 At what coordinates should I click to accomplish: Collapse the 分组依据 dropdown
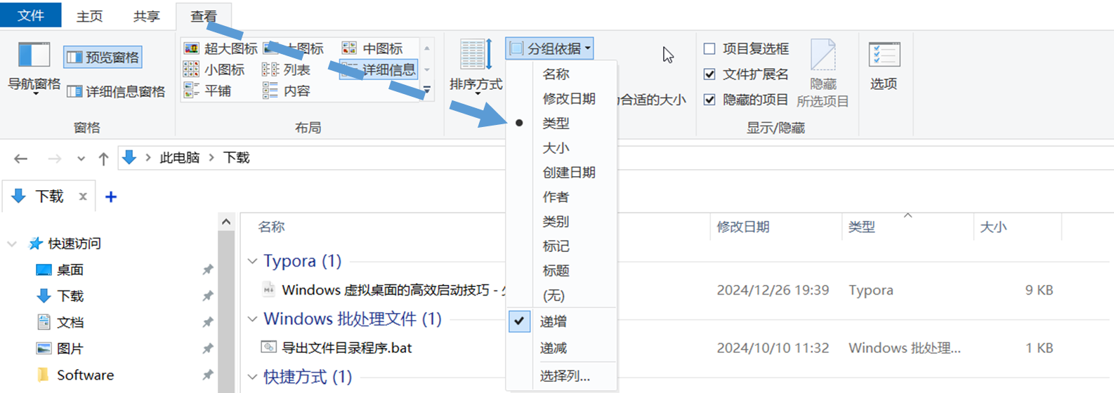tap(549, 48)
